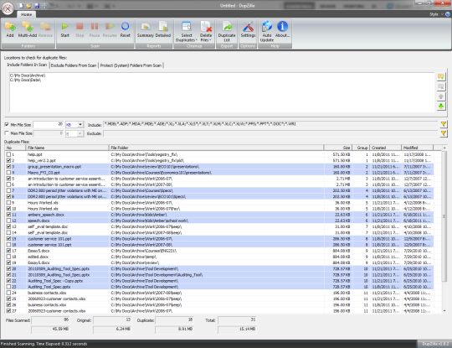Click the Exclude file patterns field
This screenshot has width=452, height=348.
270,133
